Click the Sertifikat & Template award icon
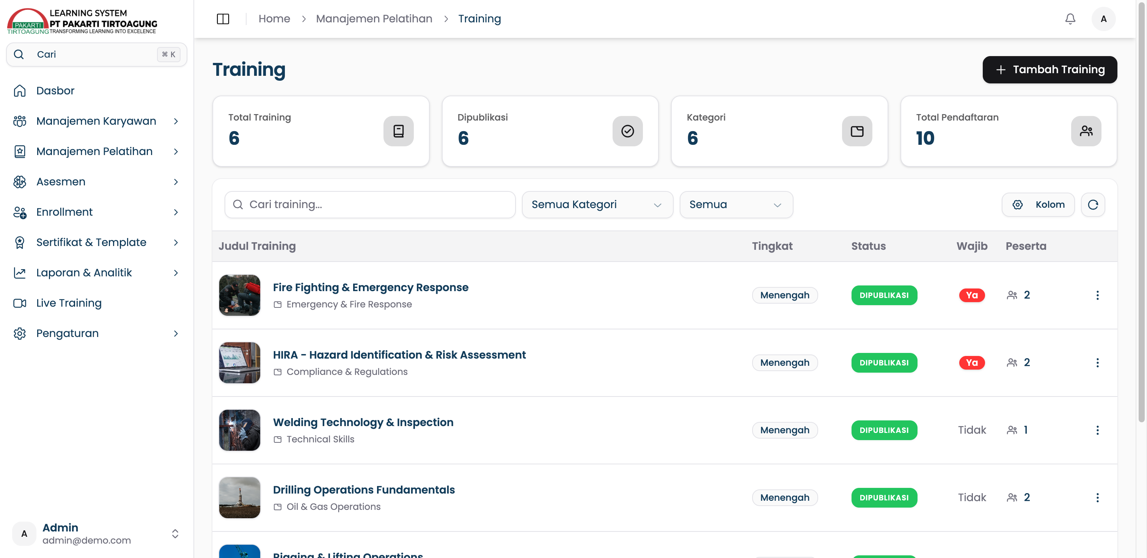This screenshot has width=1147, height=558. [x=20, y=243]
